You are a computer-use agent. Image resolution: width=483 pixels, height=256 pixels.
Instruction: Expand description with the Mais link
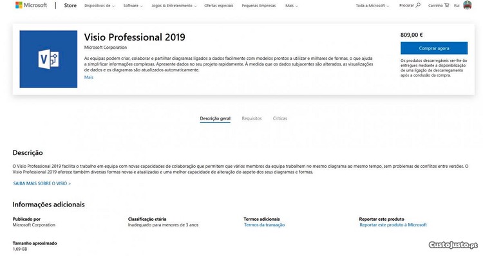(x=89, y=77)
